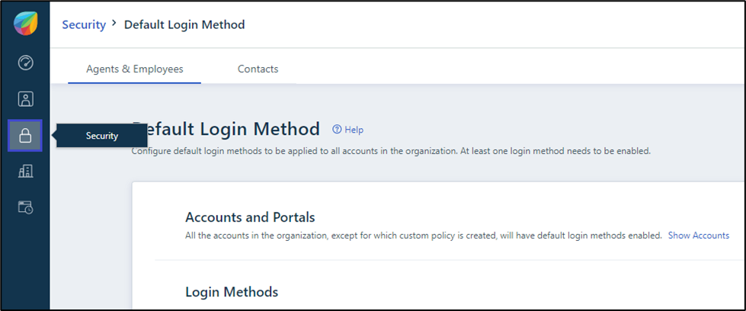
Task: Open the users icon in sidebar
Action: click(x=25, y=99)
